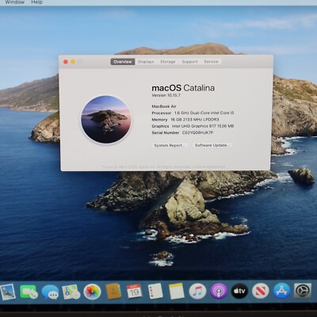
Task: Switch to the Displays tab
Action: (x=146, y=62)
